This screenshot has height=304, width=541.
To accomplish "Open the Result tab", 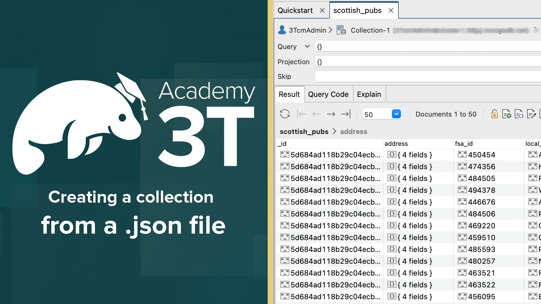I will click(289, 94).
